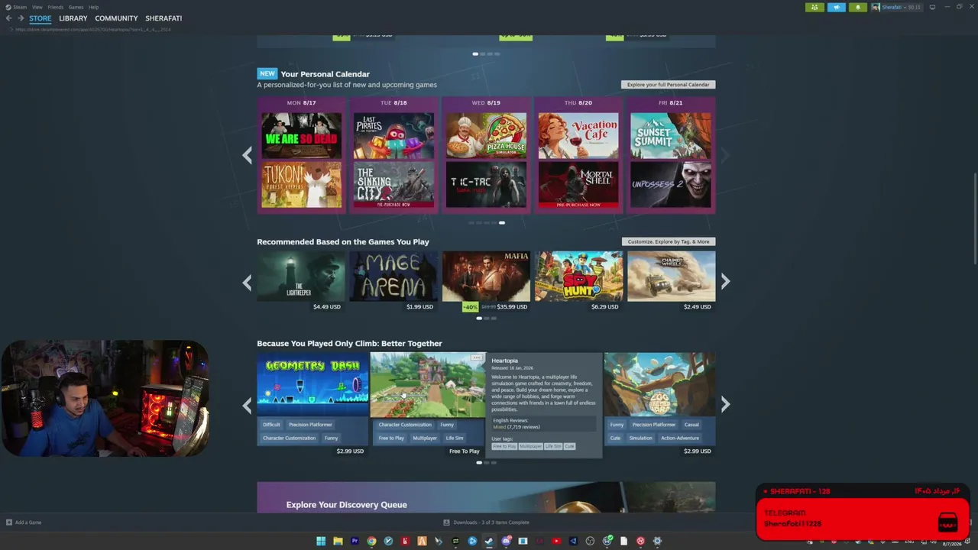Open the green friends button in the title bar

814,7
